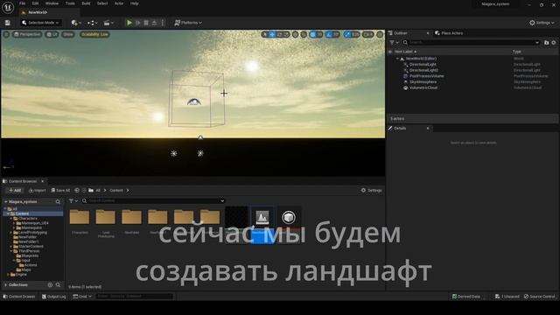Image resolution: width=560 pixels, height=315 pixels.
Task: Open the Build menu
Action: pyautogui.click(x=86, y=3)
